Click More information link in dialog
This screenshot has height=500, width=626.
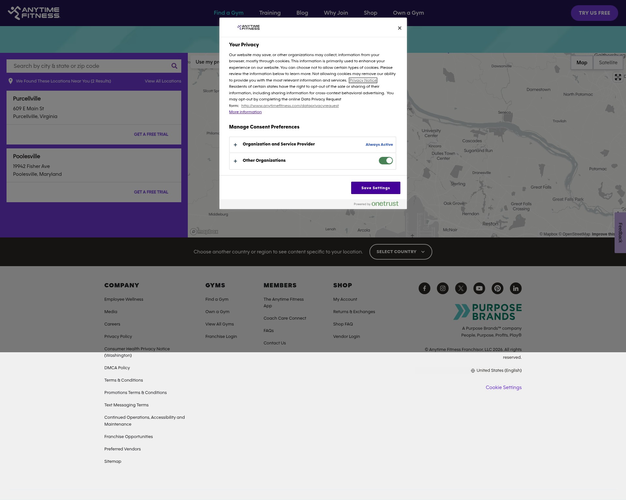[245, 112]
